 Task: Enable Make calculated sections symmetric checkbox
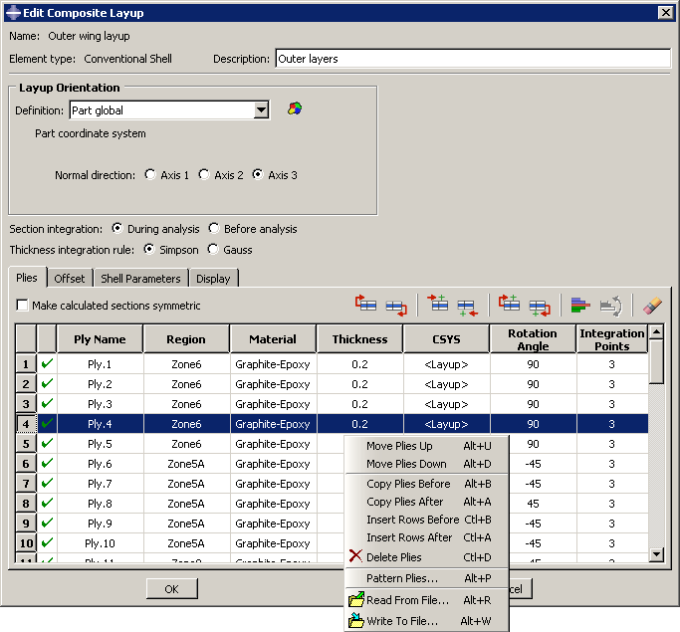pos(23,306)
